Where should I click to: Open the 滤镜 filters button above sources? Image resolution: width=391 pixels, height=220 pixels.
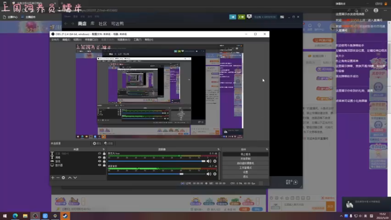pyautogui.click(x=109, y=143)
